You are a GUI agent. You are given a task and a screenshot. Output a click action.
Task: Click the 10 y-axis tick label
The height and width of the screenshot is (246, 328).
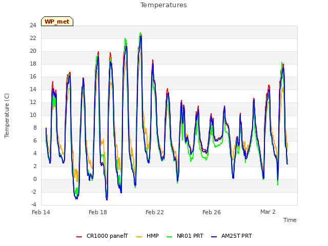[x=33, y=115]
